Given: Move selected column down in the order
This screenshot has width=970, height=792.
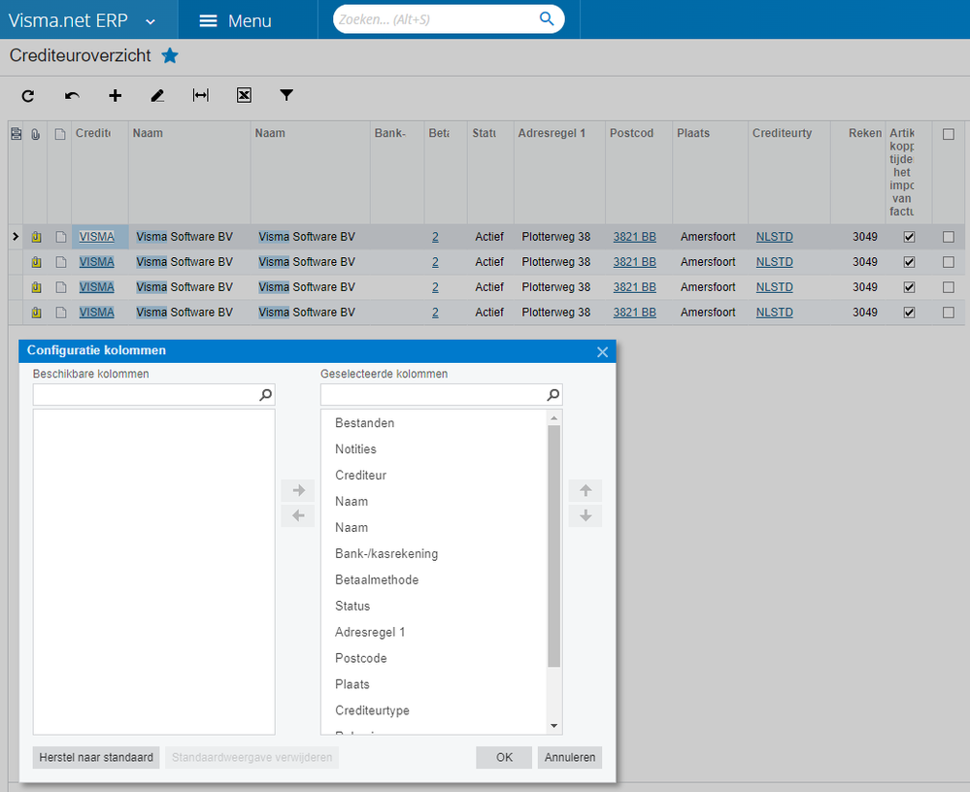Looking at the screenshot, I should [x=585, y=515].
